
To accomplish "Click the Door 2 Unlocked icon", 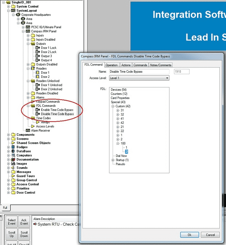I will pyautogui.click(x=38, y=89).
